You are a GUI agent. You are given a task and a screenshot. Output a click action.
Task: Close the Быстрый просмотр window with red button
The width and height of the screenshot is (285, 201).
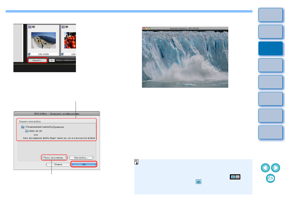[x=144, y=29]
